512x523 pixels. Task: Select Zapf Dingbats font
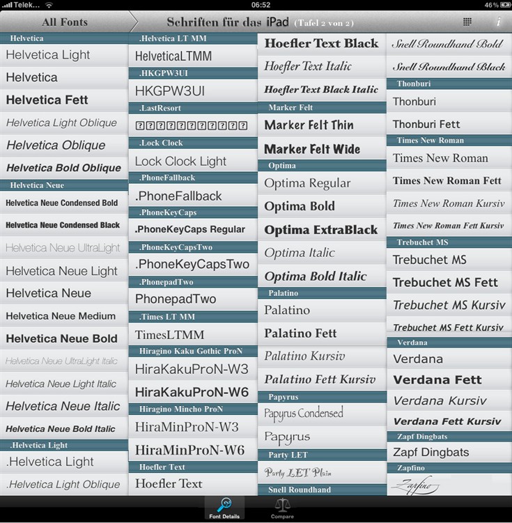point(449,452)
